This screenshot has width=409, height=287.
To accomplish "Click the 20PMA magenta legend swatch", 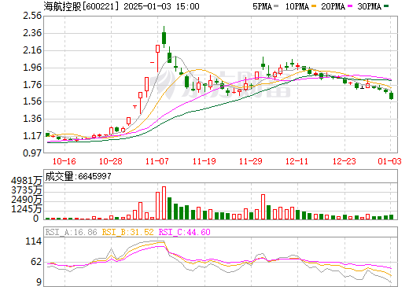I will click(x=350, y=6).
